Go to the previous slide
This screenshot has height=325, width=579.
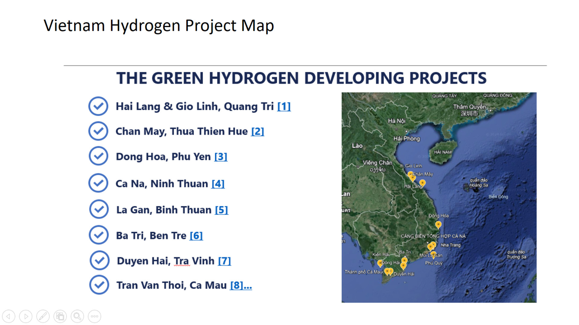[x=9, y=316]
